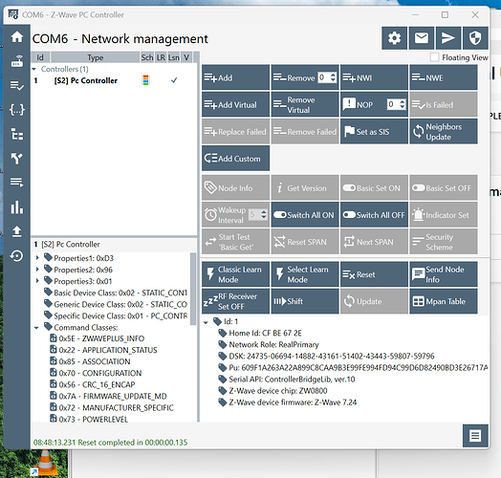Click the Reset button
The image size is (501, 478).
(x=374, y=274)
